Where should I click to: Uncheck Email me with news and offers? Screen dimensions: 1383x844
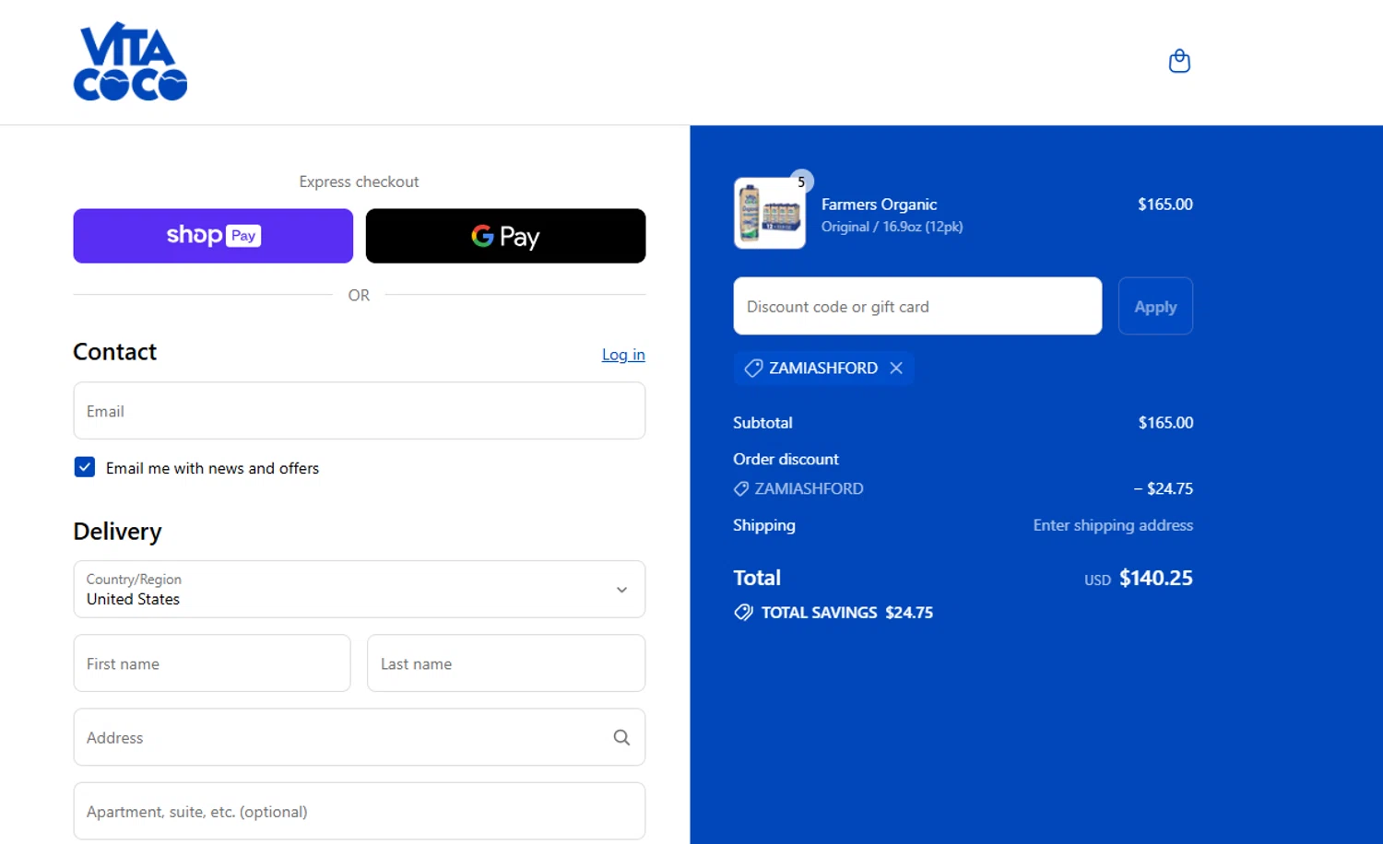85,467
